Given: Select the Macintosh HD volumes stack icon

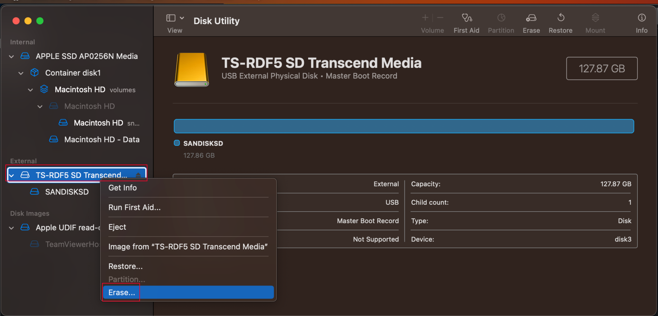Looking at the screenshot, I should (44, 89).
